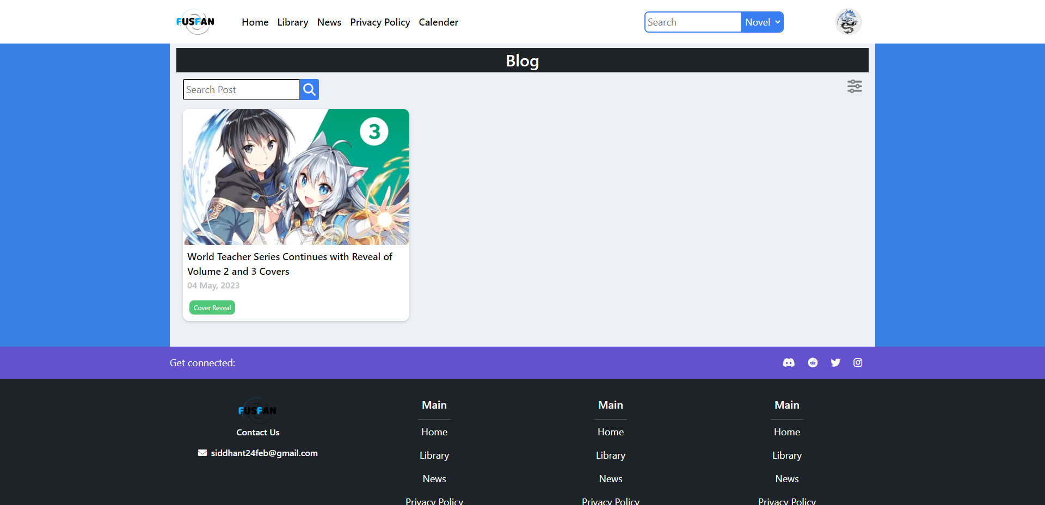The width and height of the screenshot is (1045, 505).
Task: Open News in the top navigation
Action: (329, 22)
